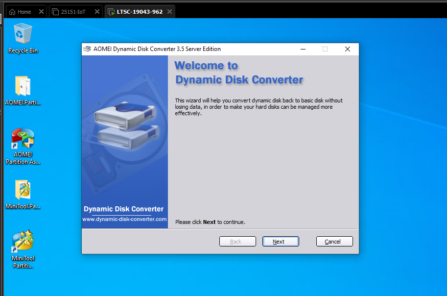Click the 'Please click Next to continue' text
Image resolution: width=447 pixels, height=296 pixels.
210,222
